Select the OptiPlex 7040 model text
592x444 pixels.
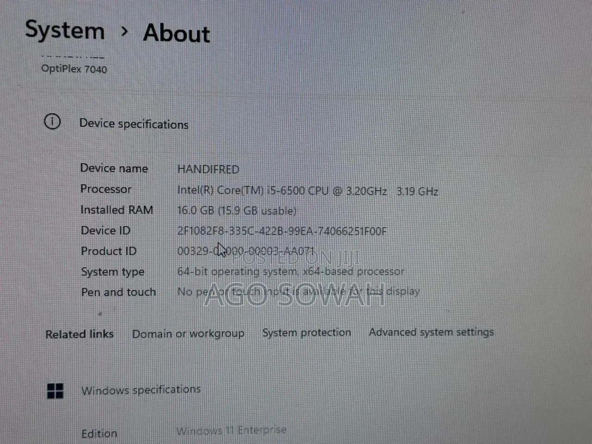[x=74, y=69]
